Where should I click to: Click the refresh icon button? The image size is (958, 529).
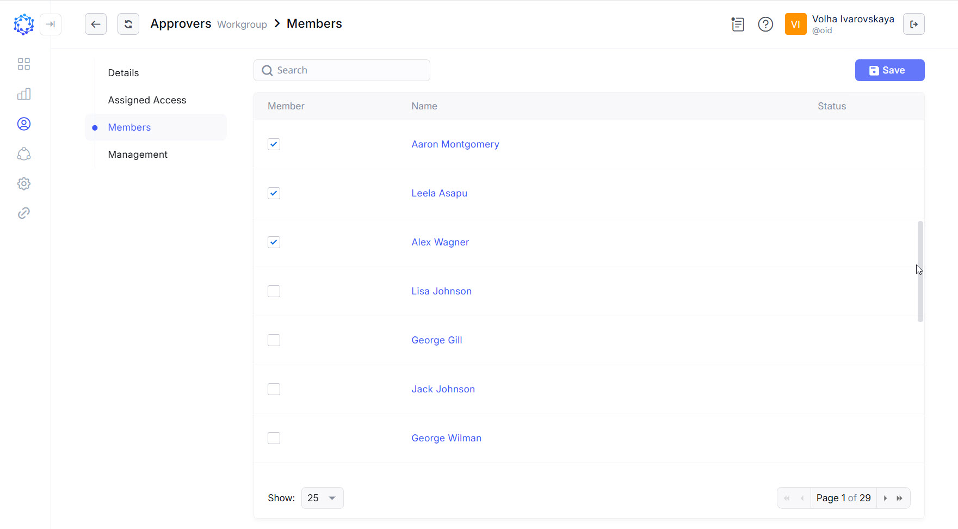(128, 24)
